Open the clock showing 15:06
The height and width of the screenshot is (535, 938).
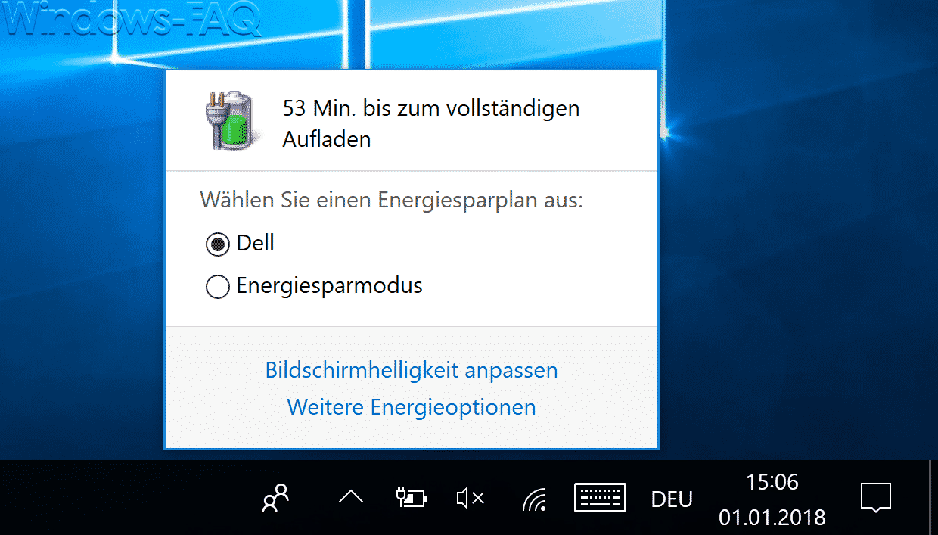[x=772, y=482]
